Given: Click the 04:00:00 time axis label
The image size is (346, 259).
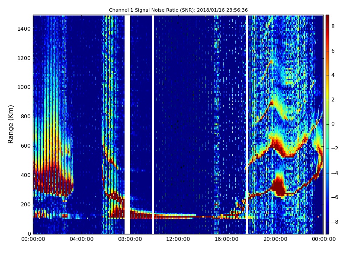Looking at the screenshot, I should 82,239.
